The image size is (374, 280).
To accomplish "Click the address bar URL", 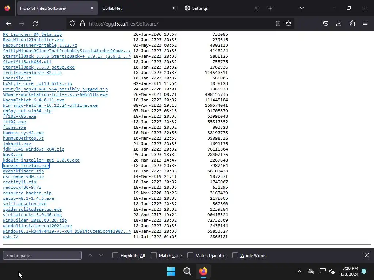I will point(123,24).
